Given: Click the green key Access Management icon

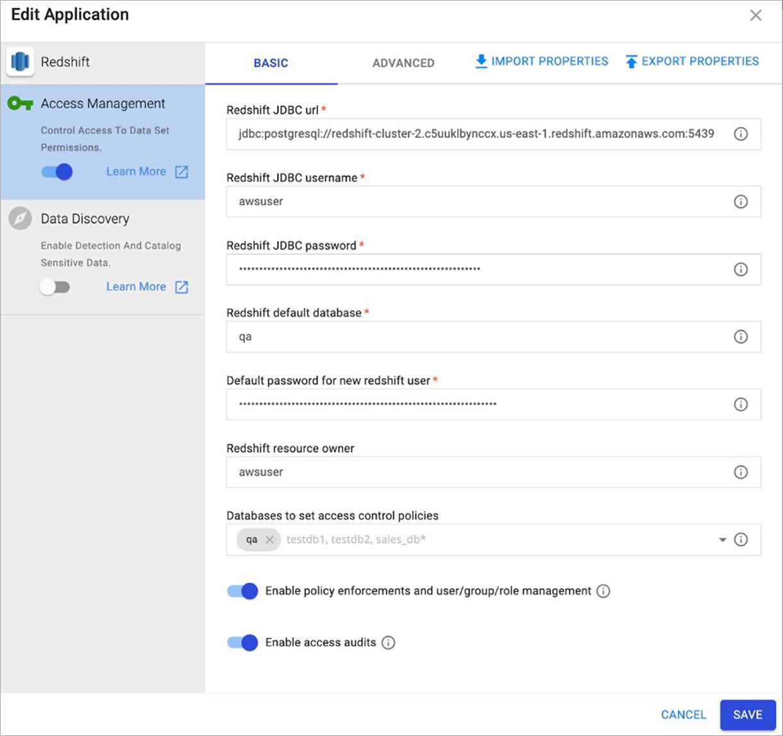Looking at the screenshot, I should click(21, 104).
